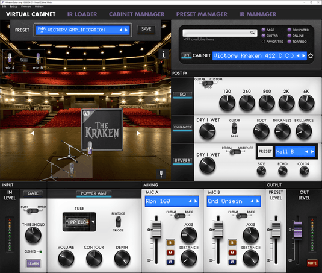The height and width of the screenshot is (273, 322).
Task: Open the tuner fork icon
Action: (x=161, y=174)
